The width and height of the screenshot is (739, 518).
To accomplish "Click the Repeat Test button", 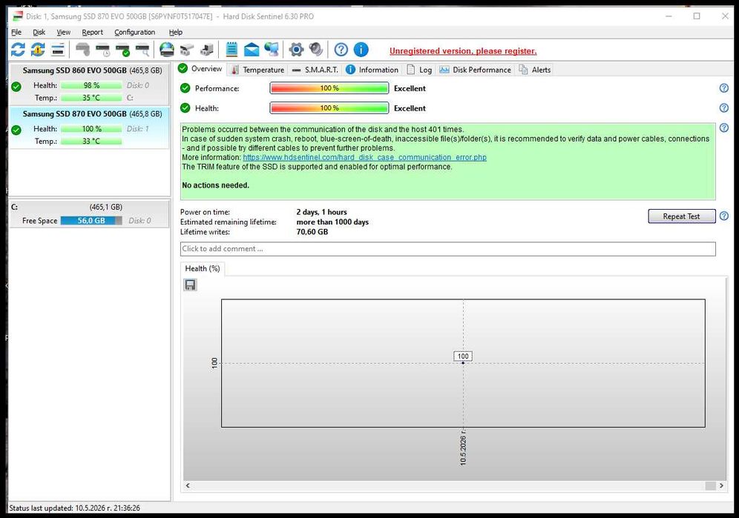I will (682, 216).
